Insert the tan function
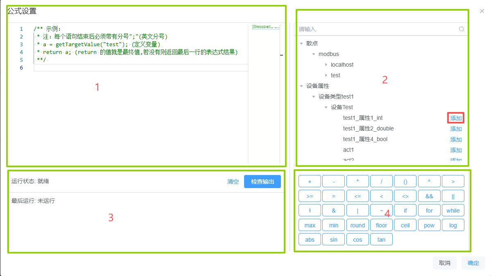The height and width of the screenshot is (276, 491). (381, 240)
